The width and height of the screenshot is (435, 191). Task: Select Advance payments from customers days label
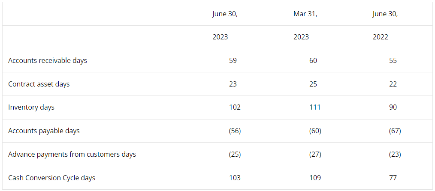[72, 155]
